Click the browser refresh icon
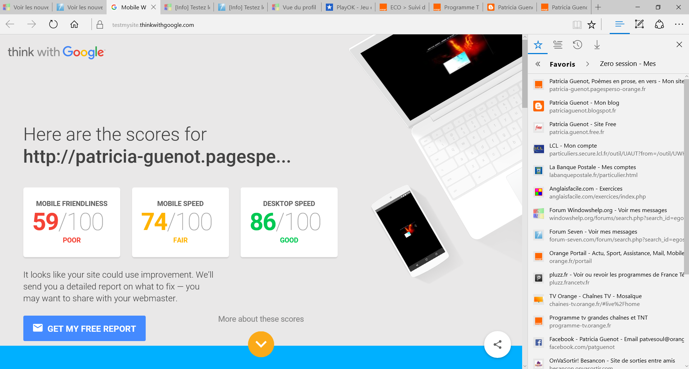 pos(53,24)
